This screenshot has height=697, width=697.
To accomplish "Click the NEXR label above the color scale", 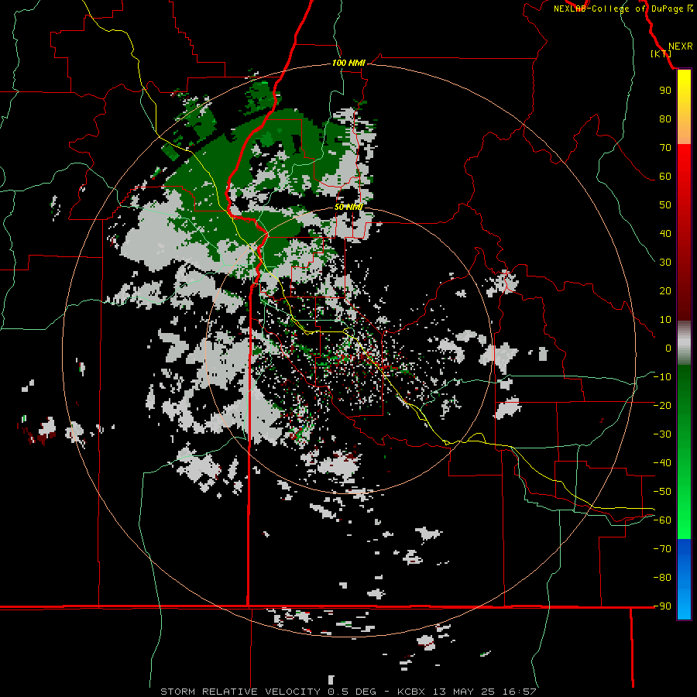I will 680,46.
